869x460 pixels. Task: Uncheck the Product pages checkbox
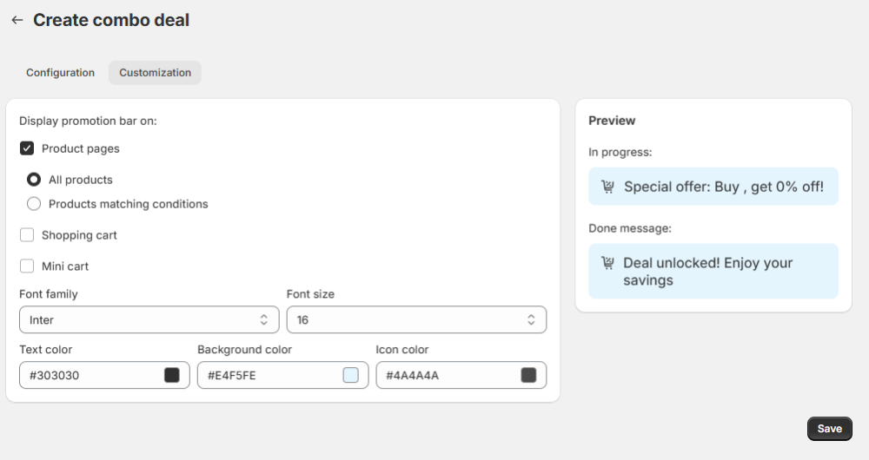click(27, 148)
